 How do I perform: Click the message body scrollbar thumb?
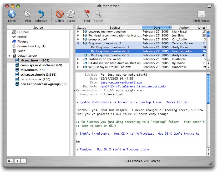pyautogui.click(x=208, y=89)
